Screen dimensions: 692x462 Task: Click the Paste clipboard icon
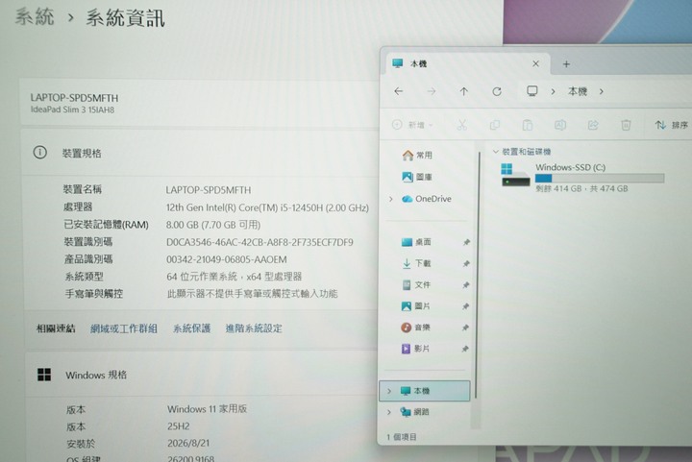528,125
